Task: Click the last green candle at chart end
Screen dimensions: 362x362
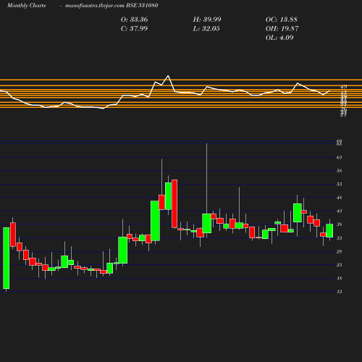Action: click(329, 231)
